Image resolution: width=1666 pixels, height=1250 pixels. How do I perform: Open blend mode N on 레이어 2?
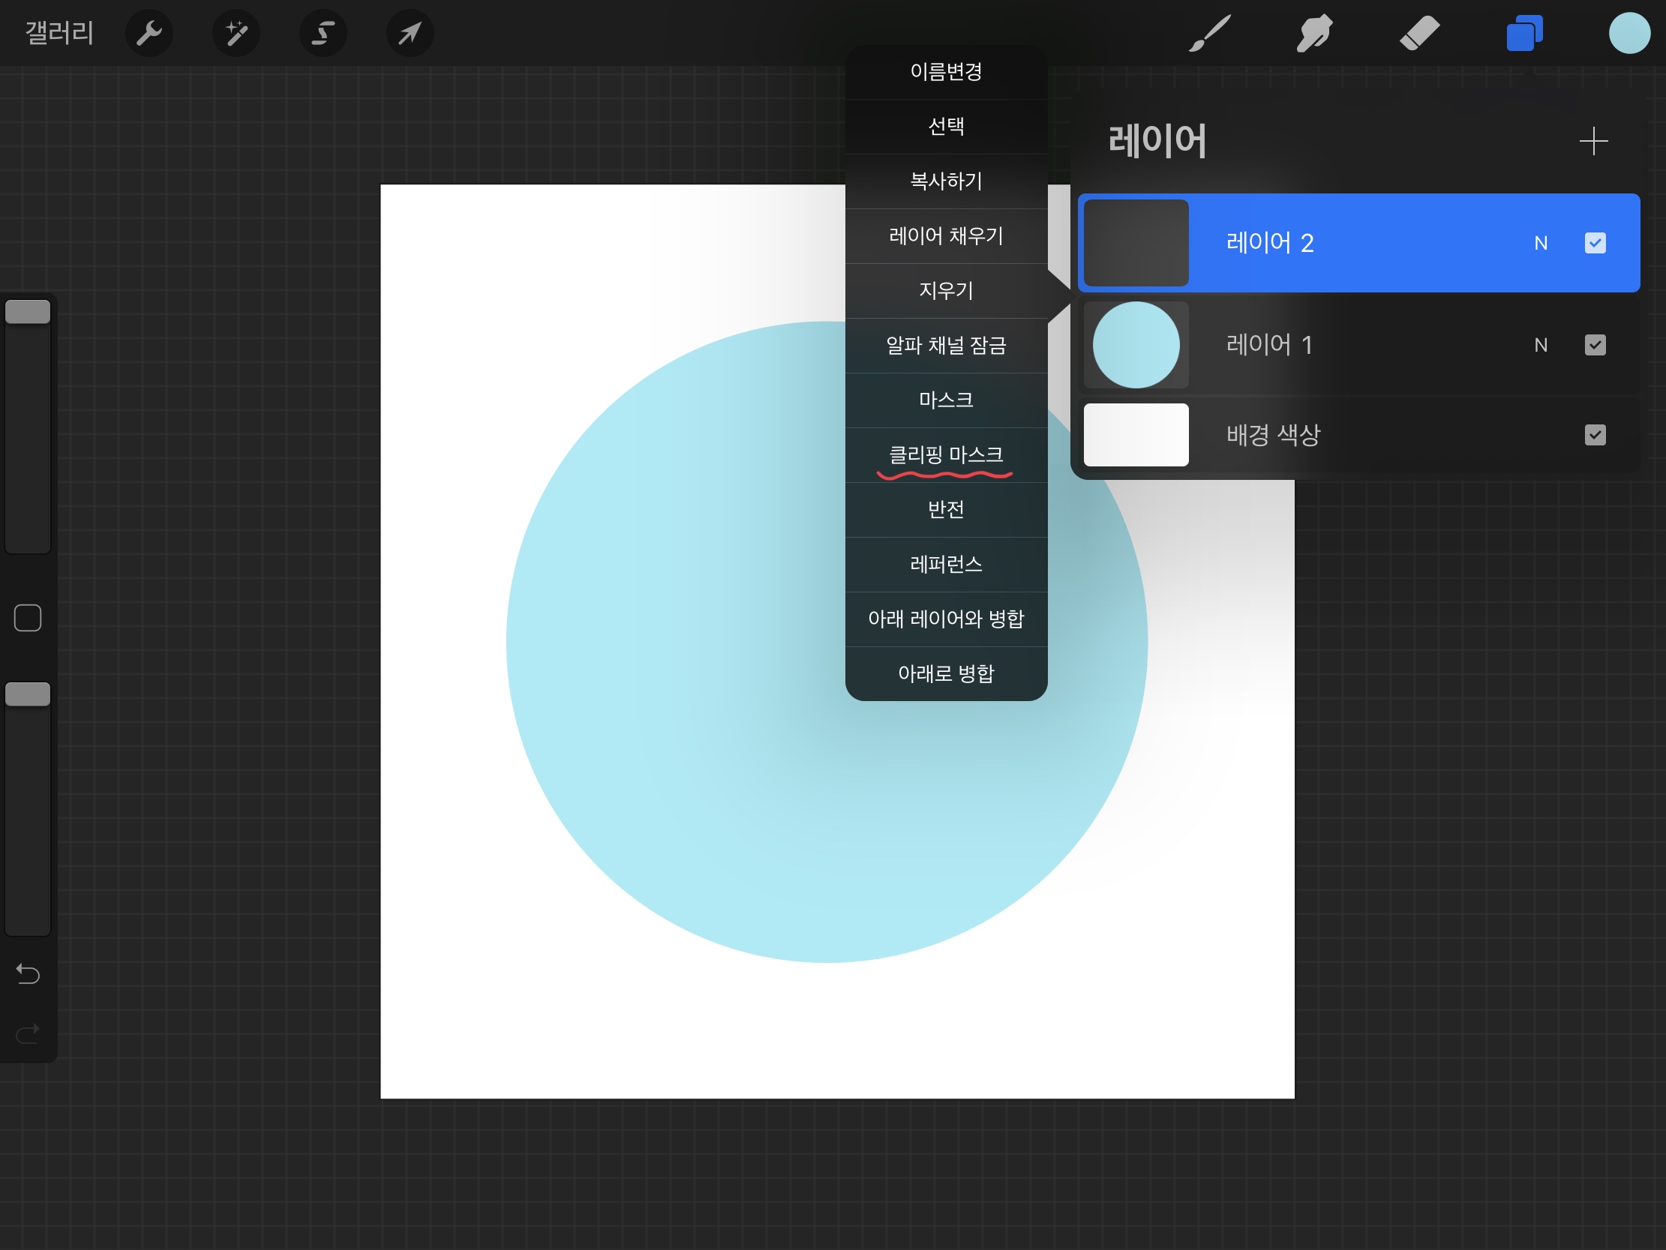coord(1540,243)
